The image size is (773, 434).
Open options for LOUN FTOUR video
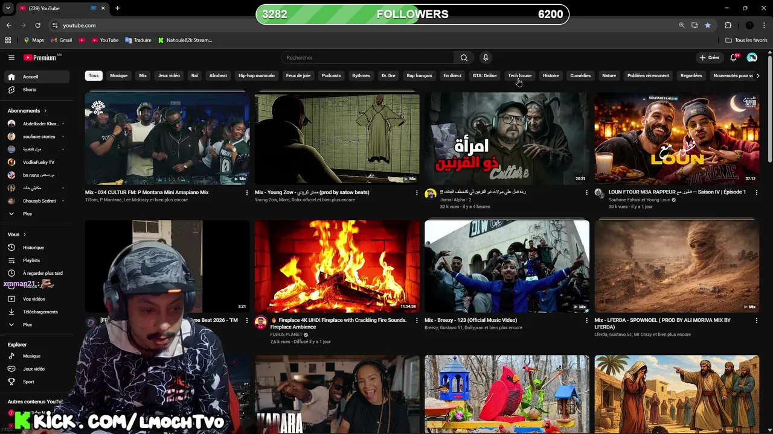[756, 193]
